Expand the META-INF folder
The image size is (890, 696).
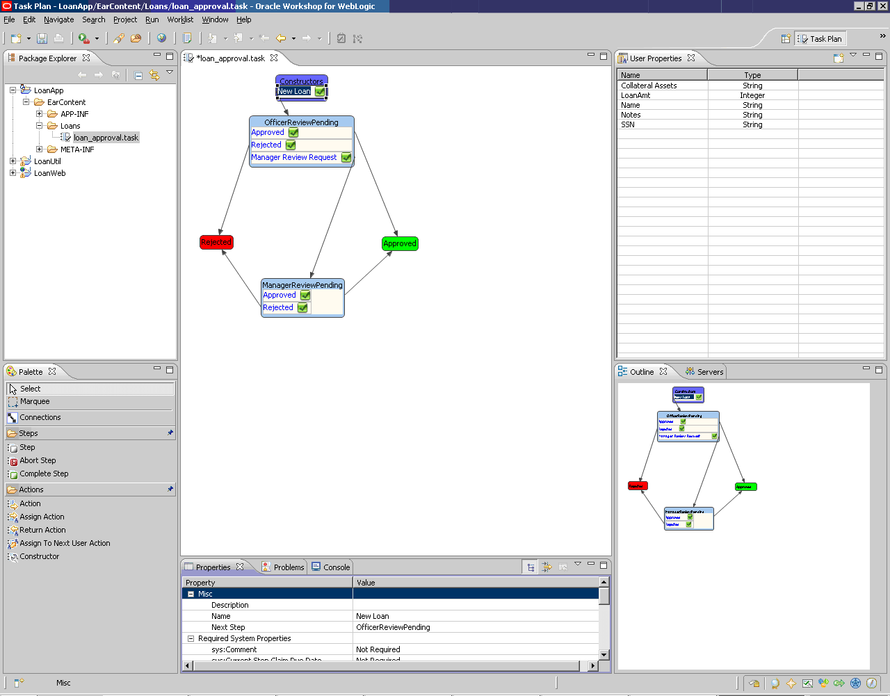(39, 149)
